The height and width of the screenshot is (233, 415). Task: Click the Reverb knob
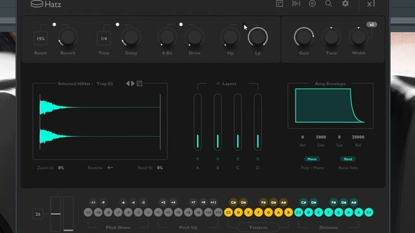(67, 37)
